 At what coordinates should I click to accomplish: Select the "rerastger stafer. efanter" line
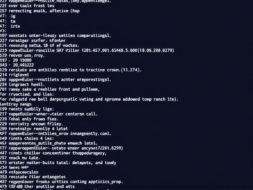[x=37, y=41]
